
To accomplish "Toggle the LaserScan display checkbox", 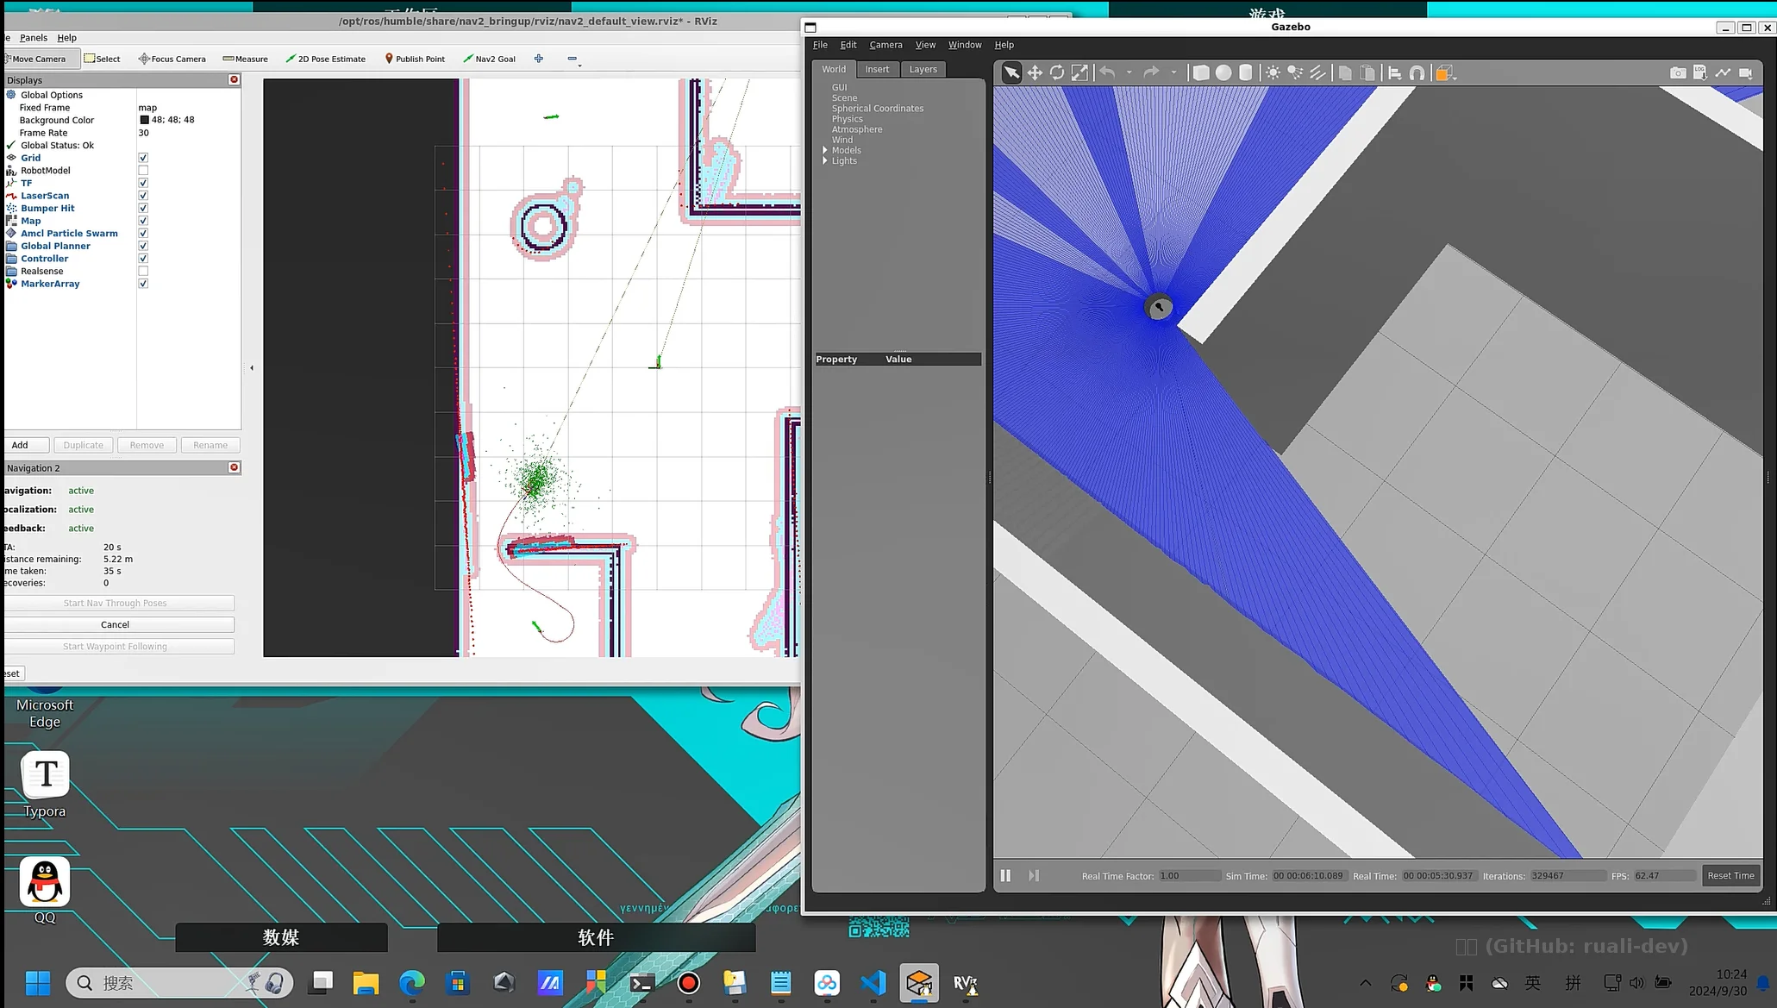I will [143, 196].
